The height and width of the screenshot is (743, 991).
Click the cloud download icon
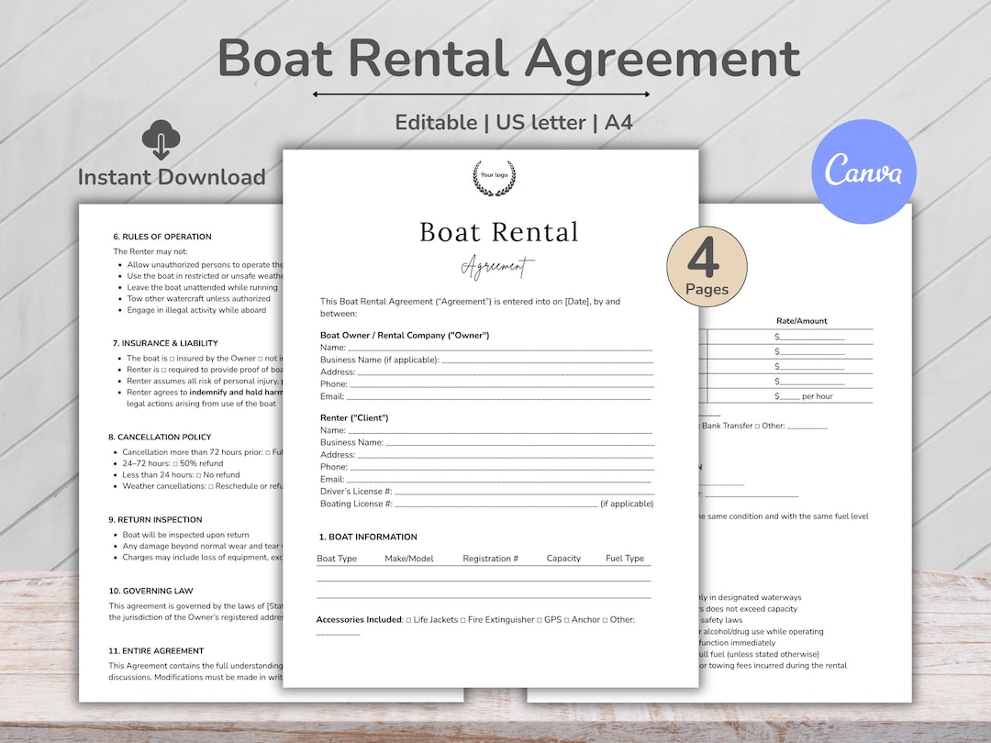point(161,139)
